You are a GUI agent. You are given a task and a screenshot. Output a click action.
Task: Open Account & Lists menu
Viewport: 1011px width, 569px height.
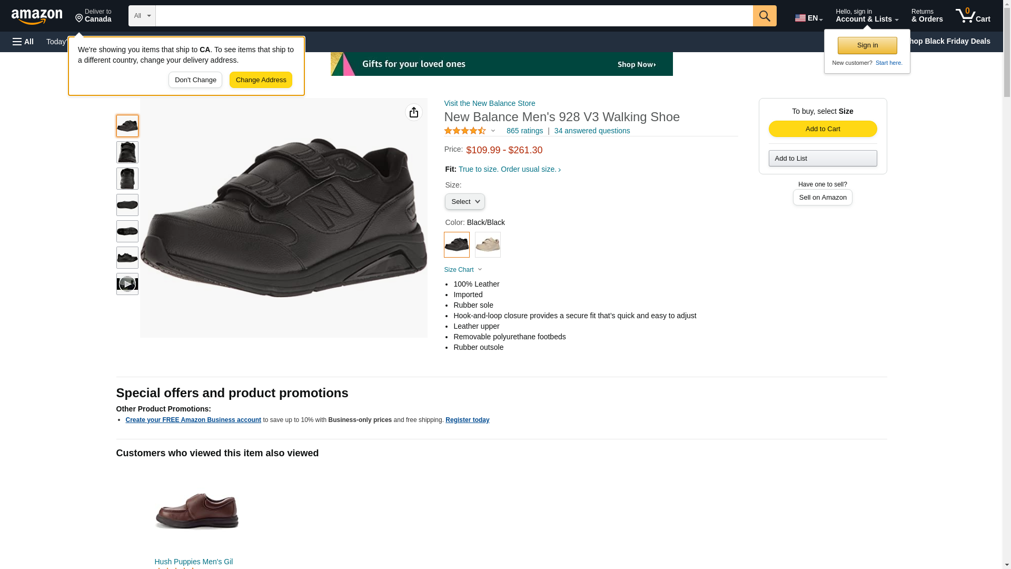(x=867, y=16)
